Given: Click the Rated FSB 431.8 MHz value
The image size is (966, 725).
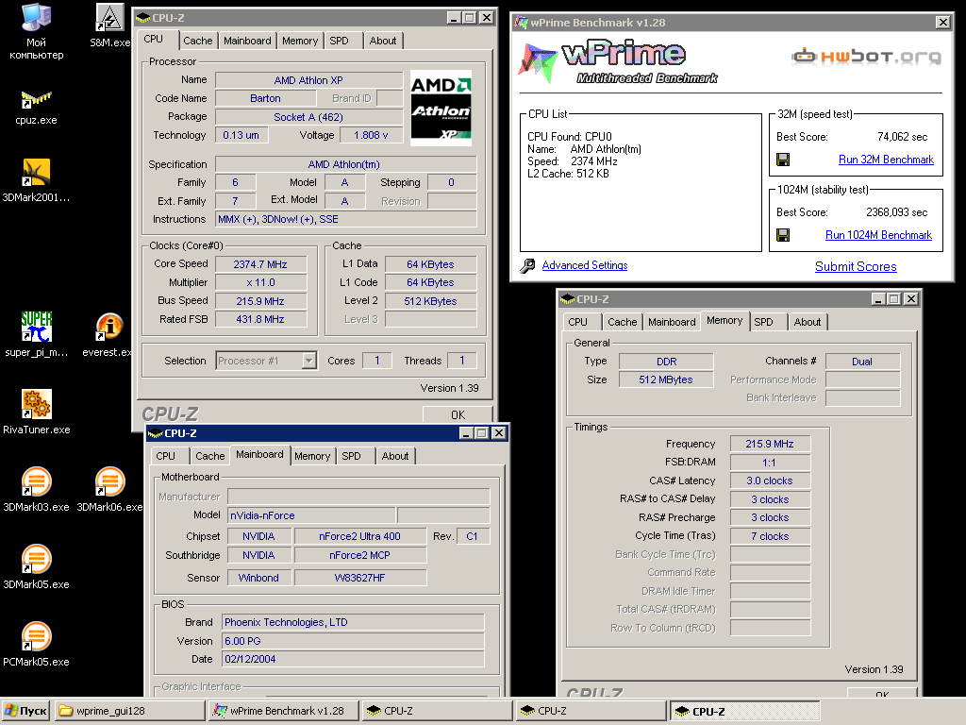Looking at the screenshot, I should 260,319.
